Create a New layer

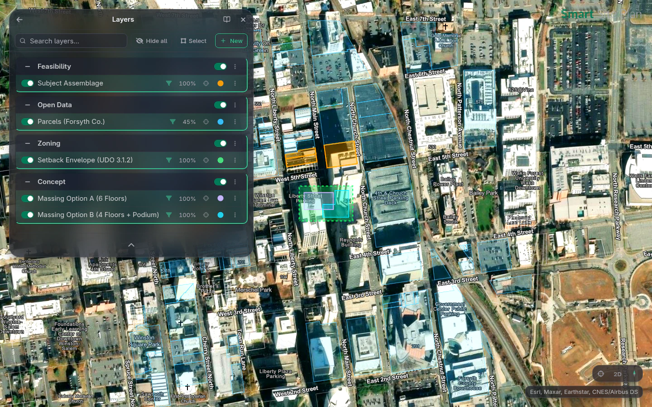point(231,41)
